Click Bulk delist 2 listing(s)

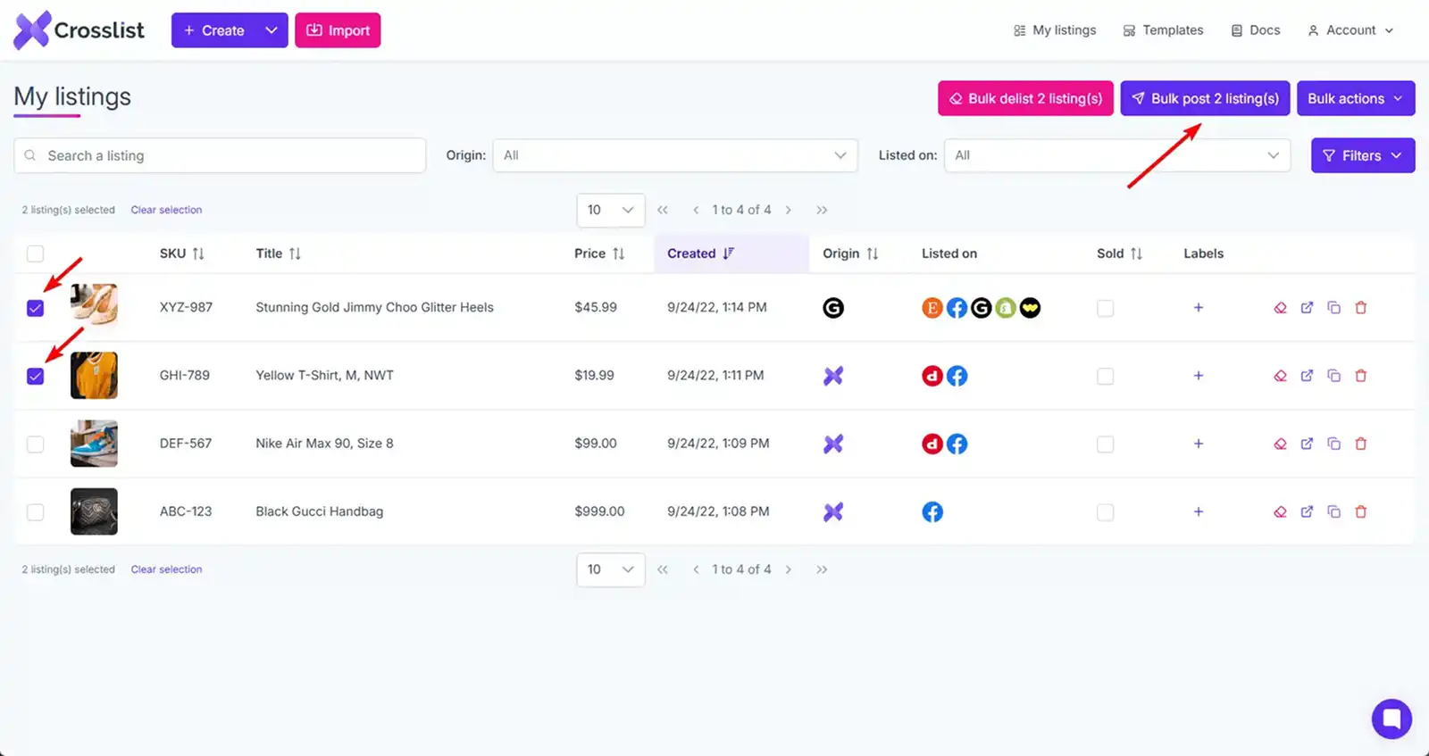(x=1025, y=98)
